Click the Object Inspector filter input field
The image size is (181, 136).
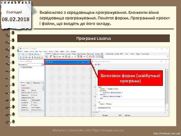[34, 64]
